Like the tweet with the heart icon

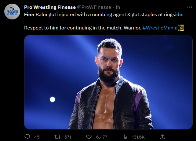pos(89,137)
